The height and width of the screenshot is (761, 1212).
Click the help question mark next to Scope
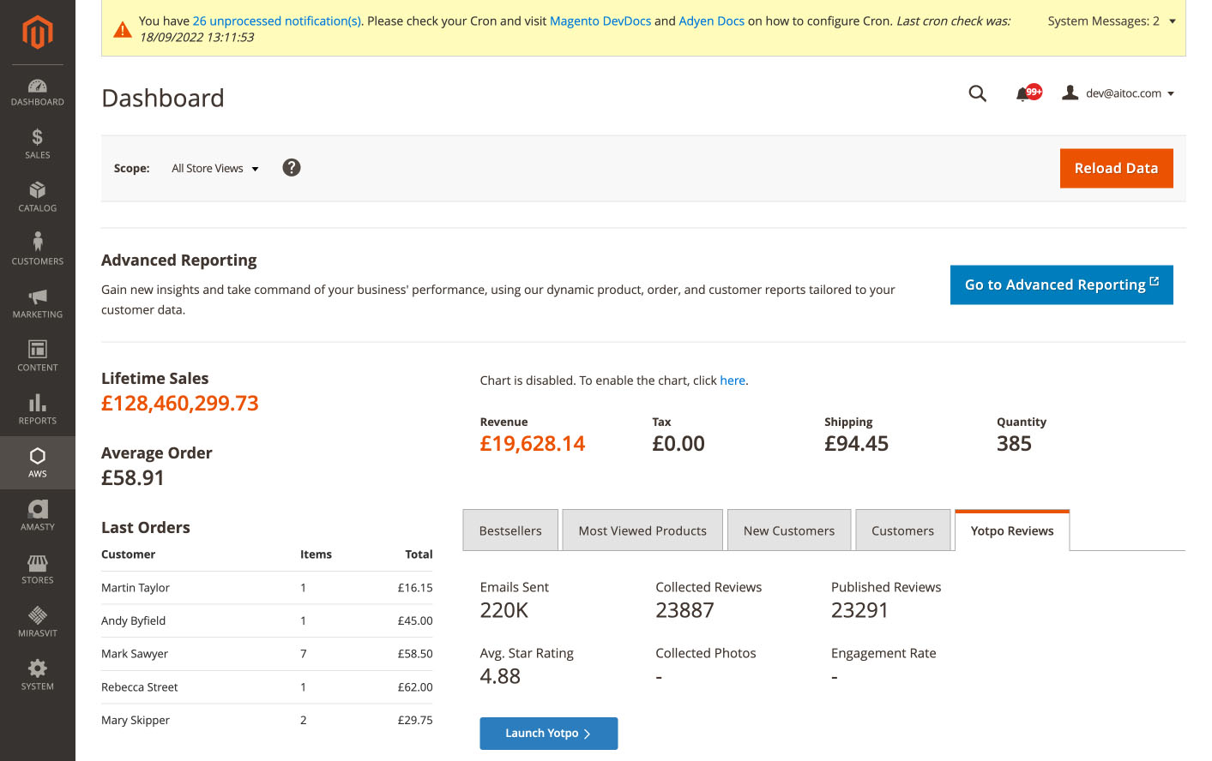point(292,167)
